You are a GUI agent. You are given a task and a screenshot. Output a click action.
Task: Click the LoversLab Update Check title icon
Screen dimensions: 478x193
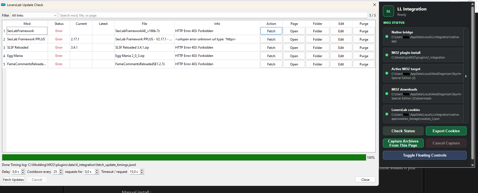3,5
